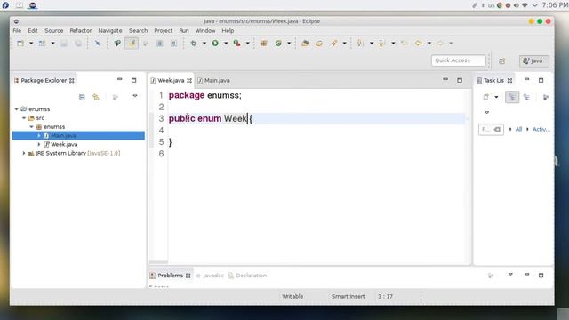569x320 pixels.
Task: Click Collapse All in Package Explorer
Action: (x=82, y=97)
